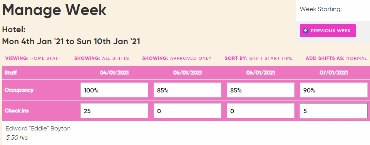
Task: Click the Previous Week arrow icon
Action: (x=306, y=31)
